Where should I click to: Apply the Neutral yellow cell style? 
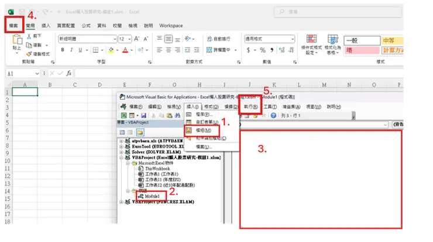point(392,40)
